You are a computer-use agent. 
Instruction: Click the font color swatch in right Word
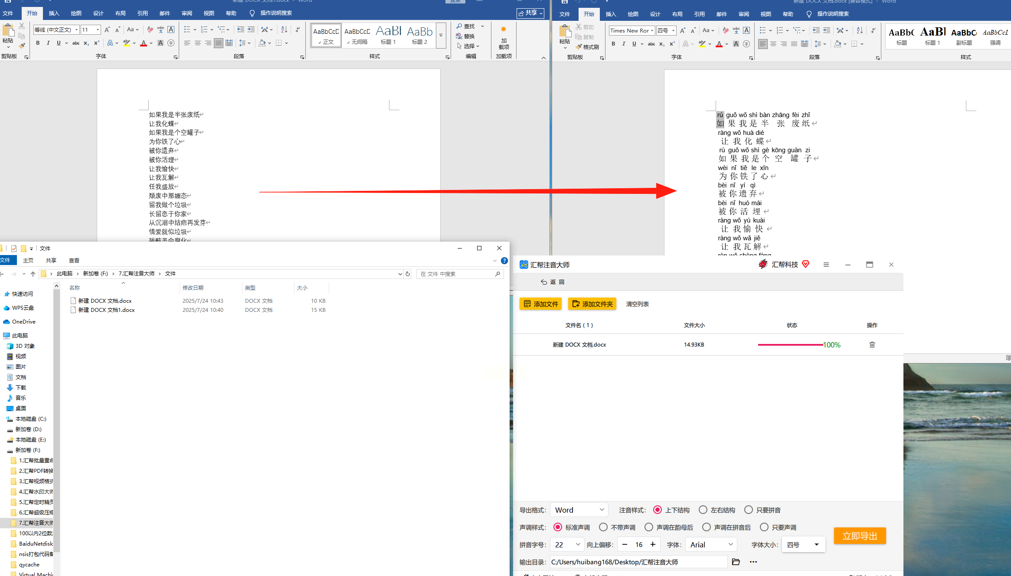tap(719, 44)
